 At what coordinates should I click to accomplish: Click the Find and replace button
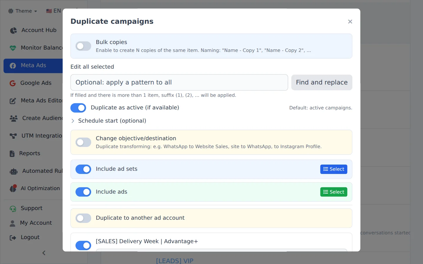[322, 82]
